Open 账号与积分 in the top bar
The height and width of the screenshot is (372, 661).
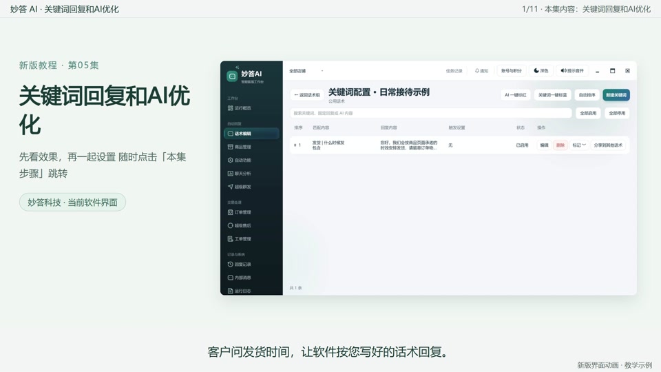coord(512,71)
